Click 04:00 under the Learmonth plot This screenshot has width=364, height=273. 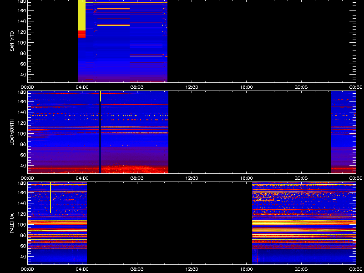[x=82, y=178]
